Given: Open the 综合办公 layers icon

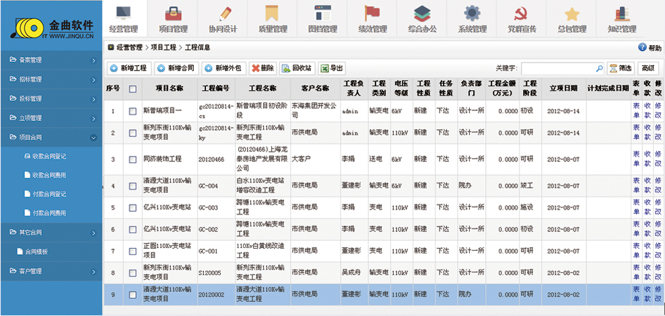Looking at the screenshot, I should (422, 13).
